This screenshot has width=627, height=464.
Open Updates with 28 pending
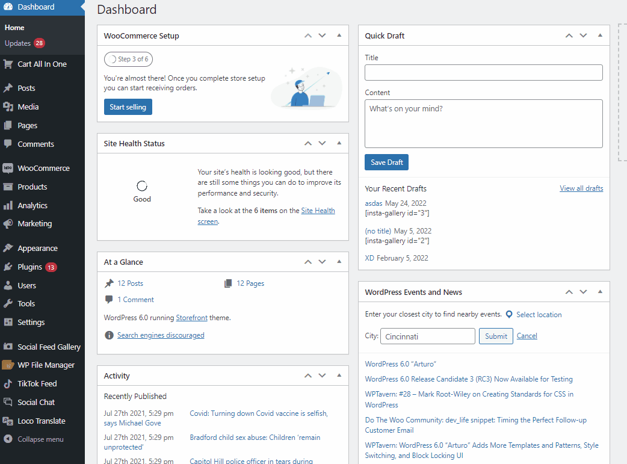pyautogui.click(x=24, y=43)
